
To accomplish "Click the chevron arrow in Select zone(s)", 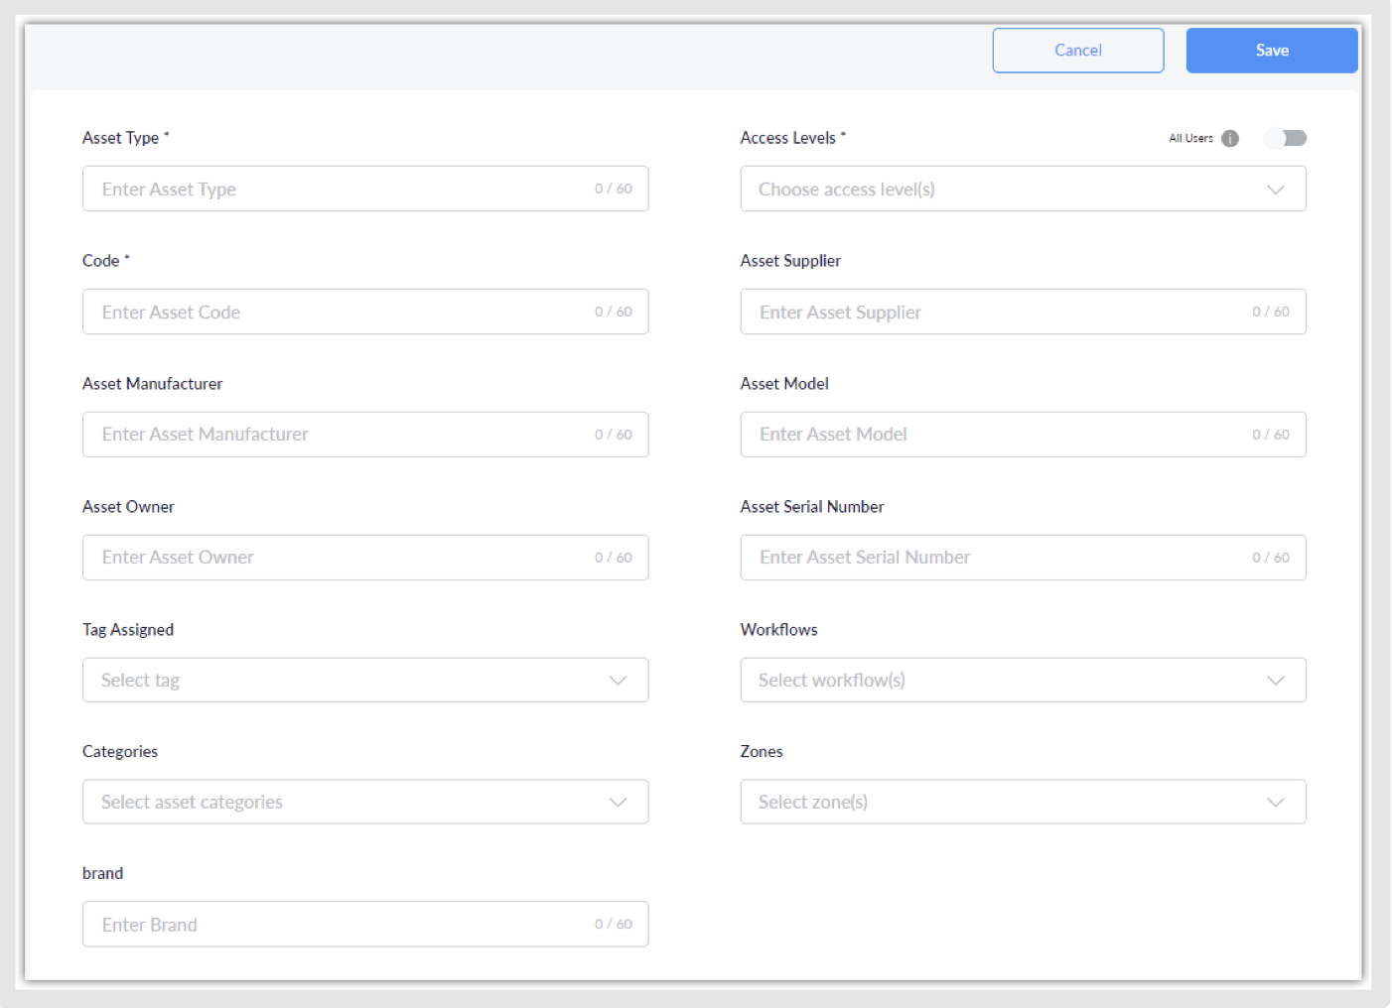I will coord(1276,803).
